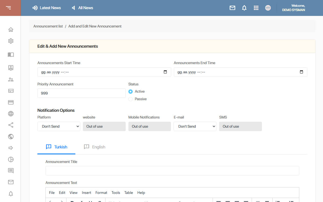
Task: Select the Active status radio button
Action: click(131, 92)
